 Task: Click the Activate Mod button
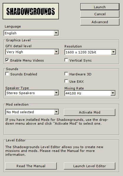click(89, 112)
